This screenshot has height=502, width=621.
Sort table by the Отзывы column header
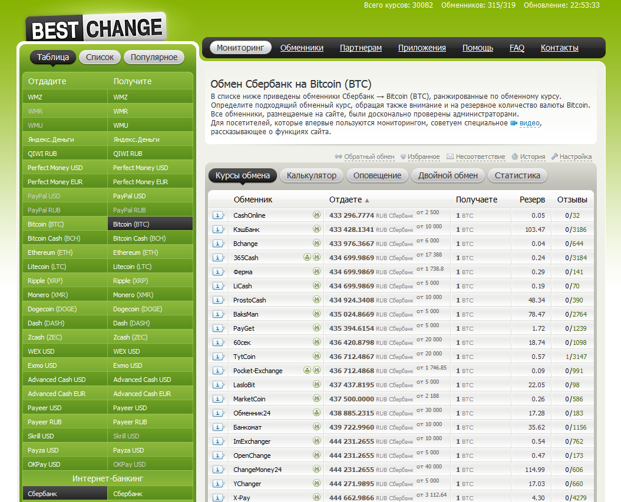click(572, 200)
